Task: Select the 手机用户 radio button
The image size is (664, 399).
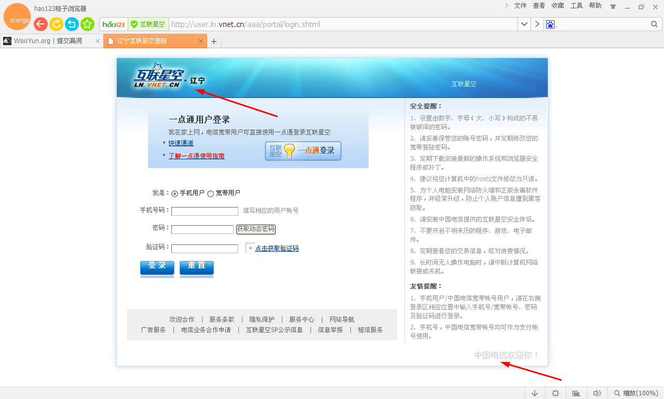Action: (x=175, y=194)
